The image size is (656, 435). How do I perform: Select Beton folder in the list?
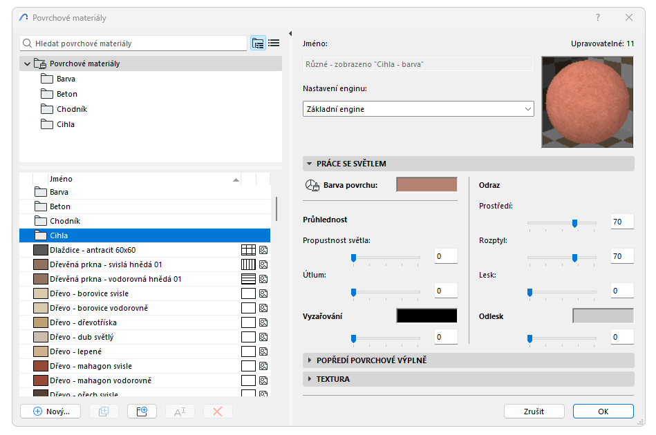coord(144,207)
